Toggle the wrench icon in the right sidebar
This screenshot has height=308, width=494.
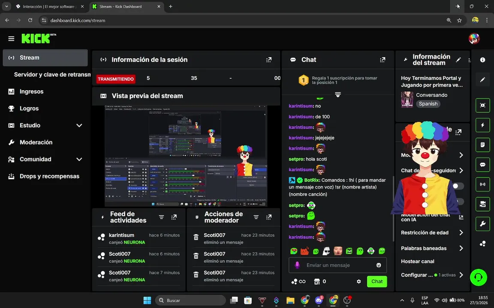point(482,224)
